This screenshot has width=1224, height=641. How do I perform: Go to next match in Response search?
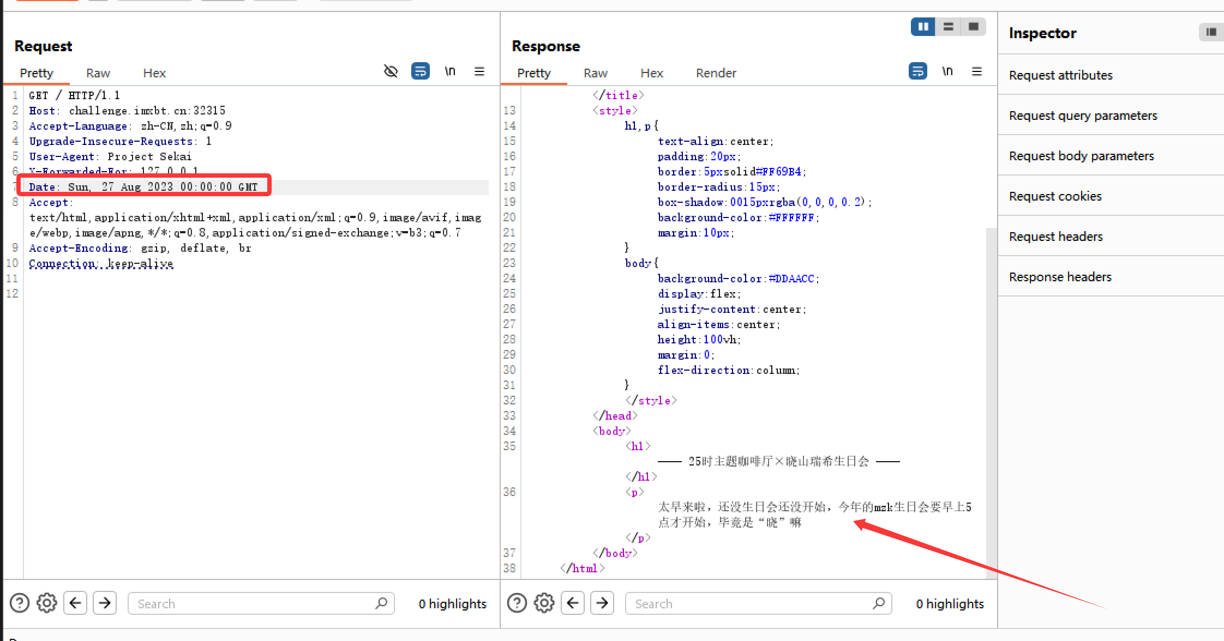[602, 603]
